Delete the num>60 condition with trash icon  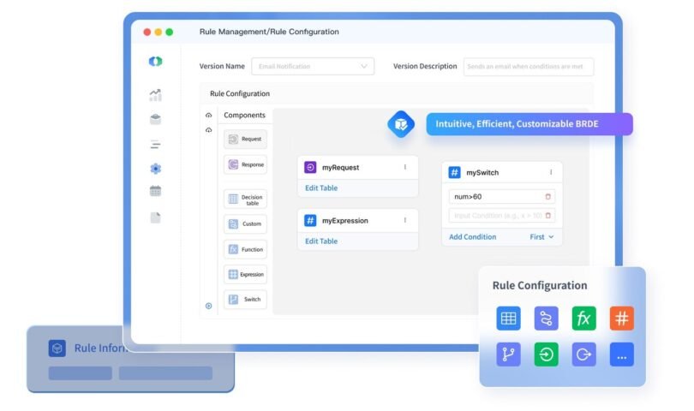[548, 197]
